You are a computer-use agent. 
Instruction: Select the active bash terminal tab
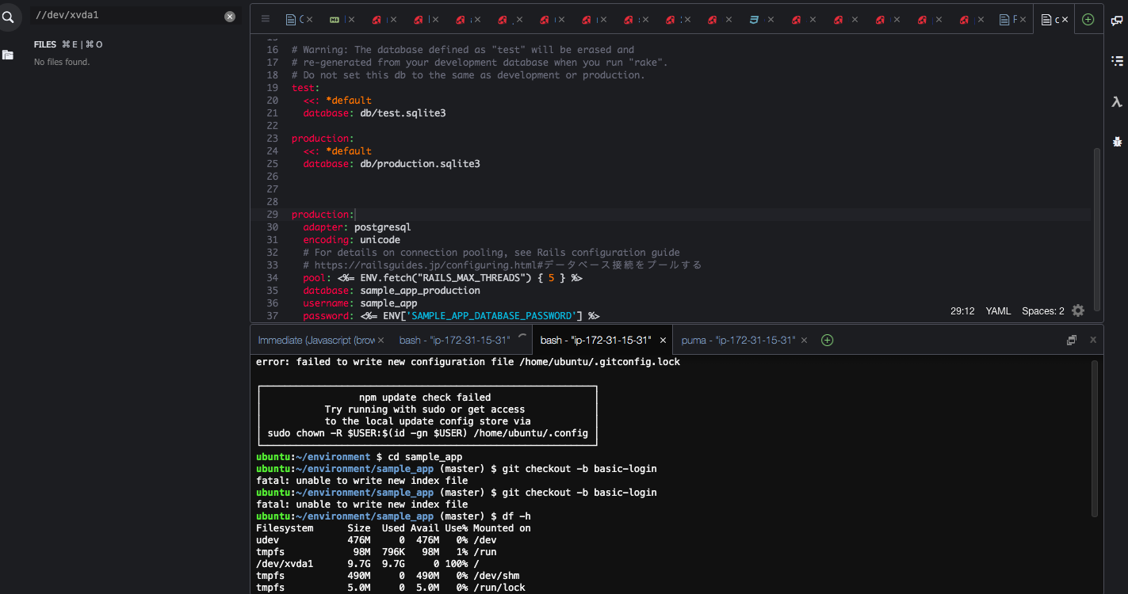tap(595, 340)
